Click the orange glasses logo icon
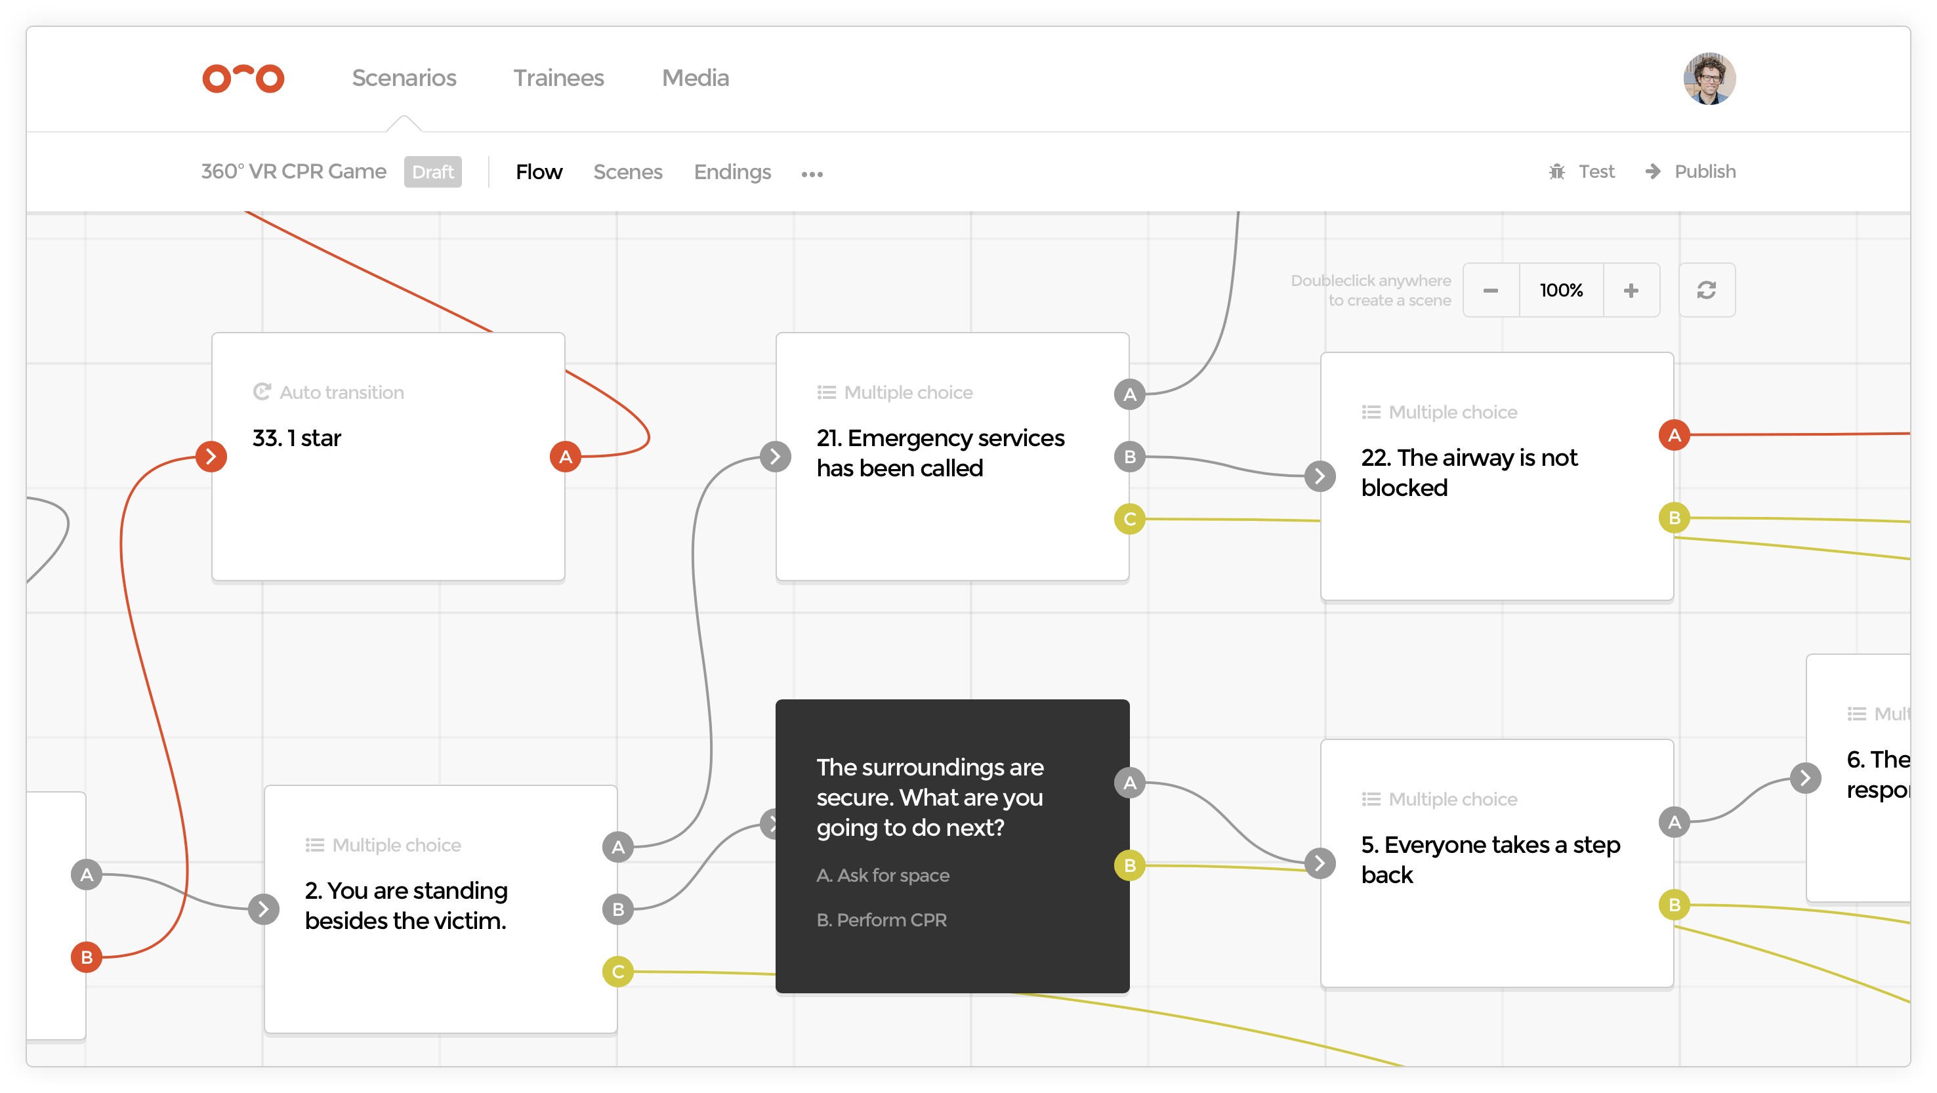1937x1093 pixels. [x=243, y=78]
